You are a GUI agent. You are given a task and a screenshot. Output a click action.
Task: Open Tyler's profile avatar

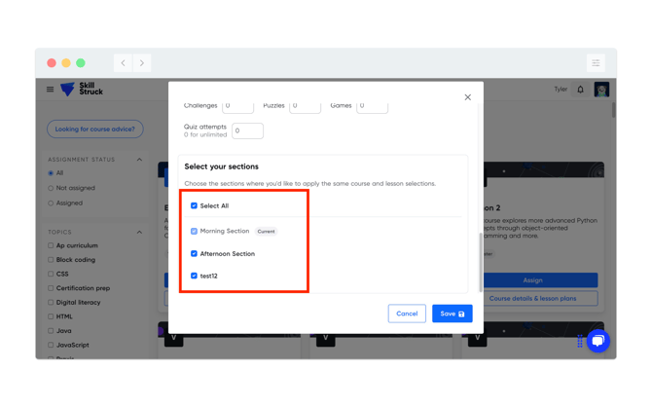point(601,90)
